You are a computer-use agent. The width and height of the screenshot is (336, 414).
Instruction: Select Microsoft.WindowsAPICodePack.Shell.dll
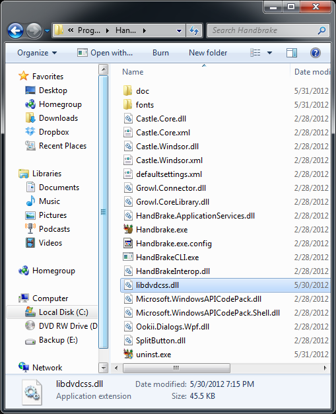[x=208, y=313]
